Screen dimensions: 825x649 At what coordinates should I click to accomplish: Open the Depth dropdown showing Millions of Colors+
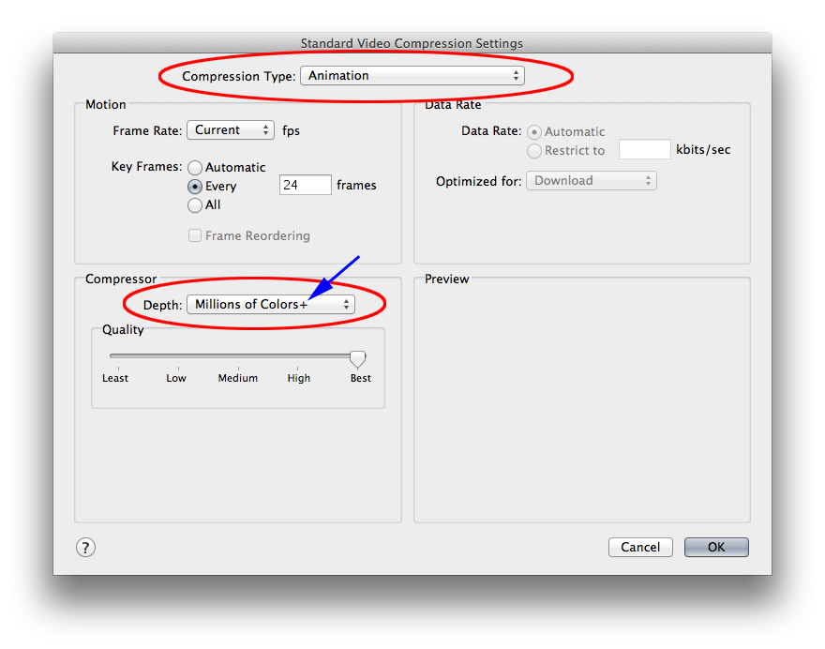point(271,304)
